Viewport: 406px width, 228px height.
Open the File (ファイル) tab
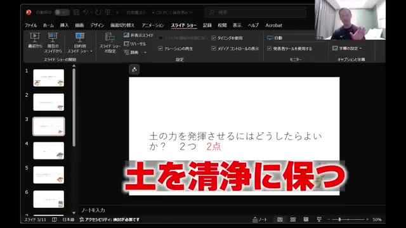click(30, 25)
